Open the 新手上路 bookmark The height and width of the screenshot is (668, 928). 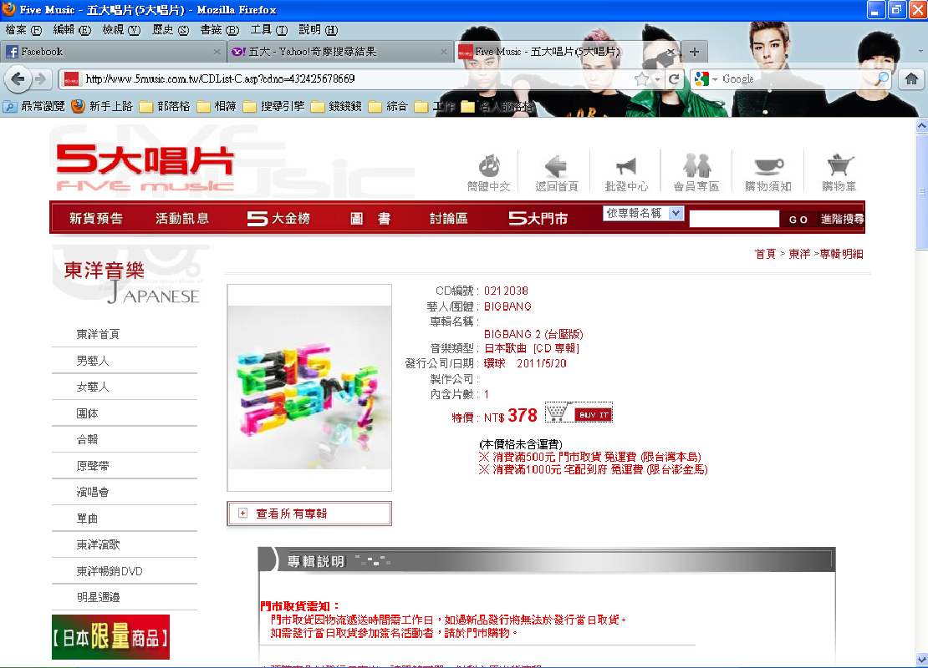(x=102, y=106)
